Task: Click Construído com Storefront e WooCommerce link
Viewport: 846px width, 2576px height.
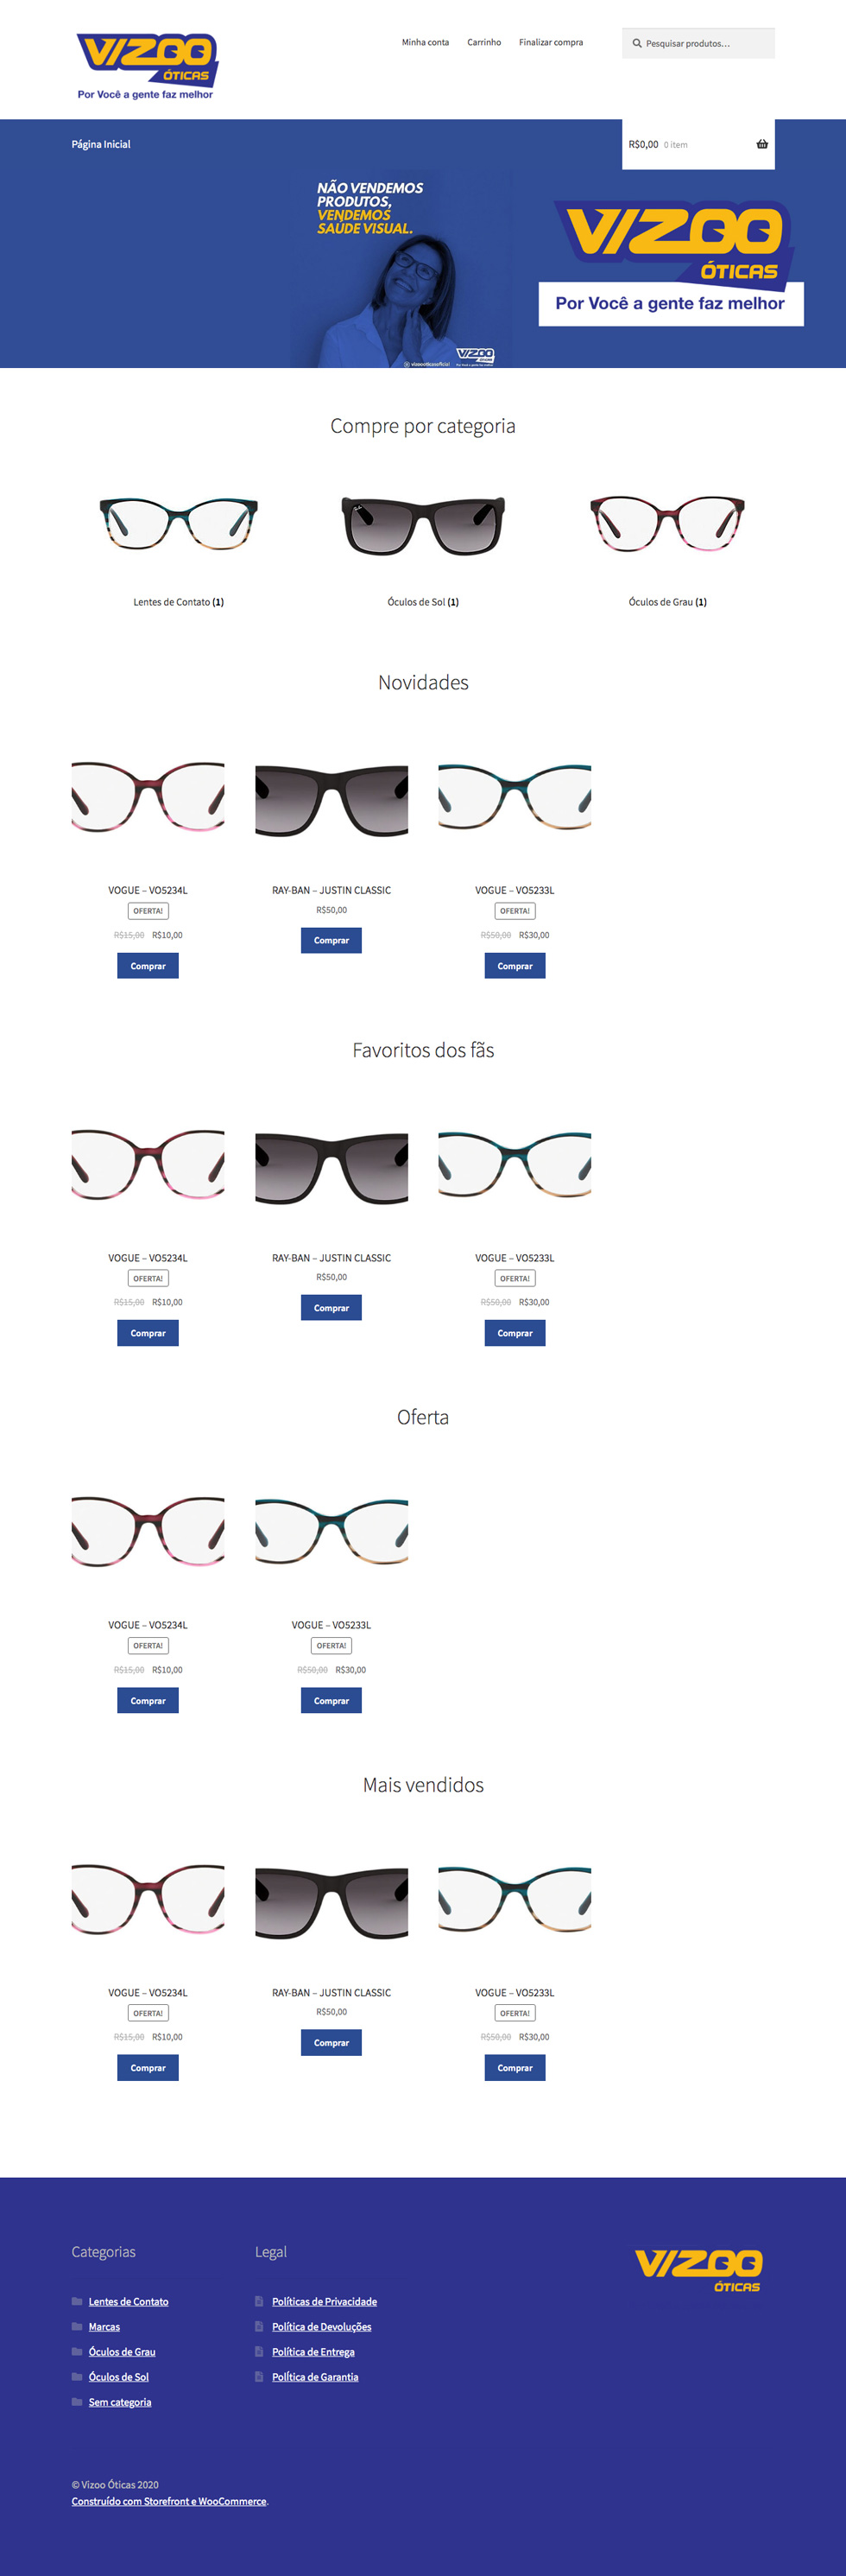Action: coord(169,2501)
